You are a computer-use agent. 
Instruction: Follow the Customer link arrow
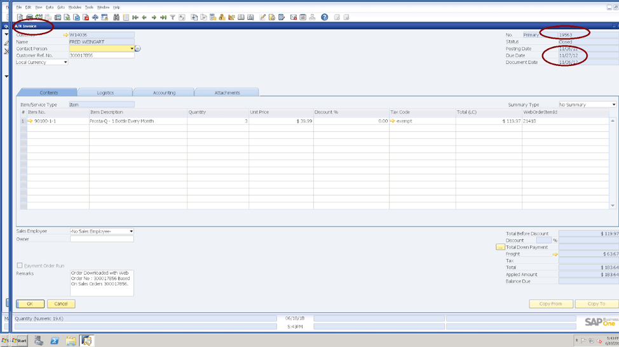tap(65, 35)
